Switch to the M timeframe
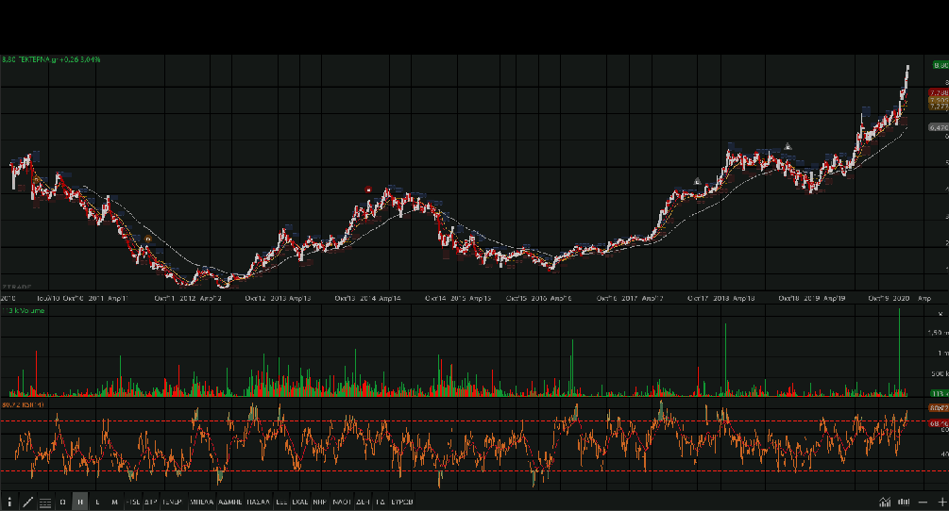This screenshot has height=511, width=949. [114, 502]
